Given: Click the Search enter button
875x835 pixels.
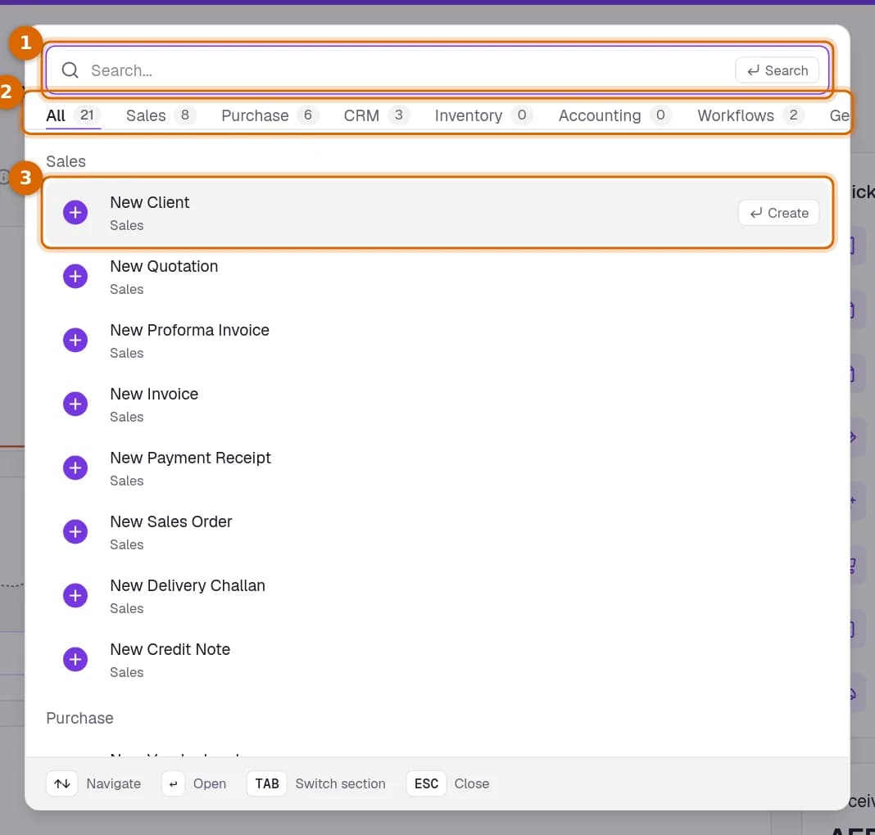Looking at the screenshot, I should click(777, 70).
